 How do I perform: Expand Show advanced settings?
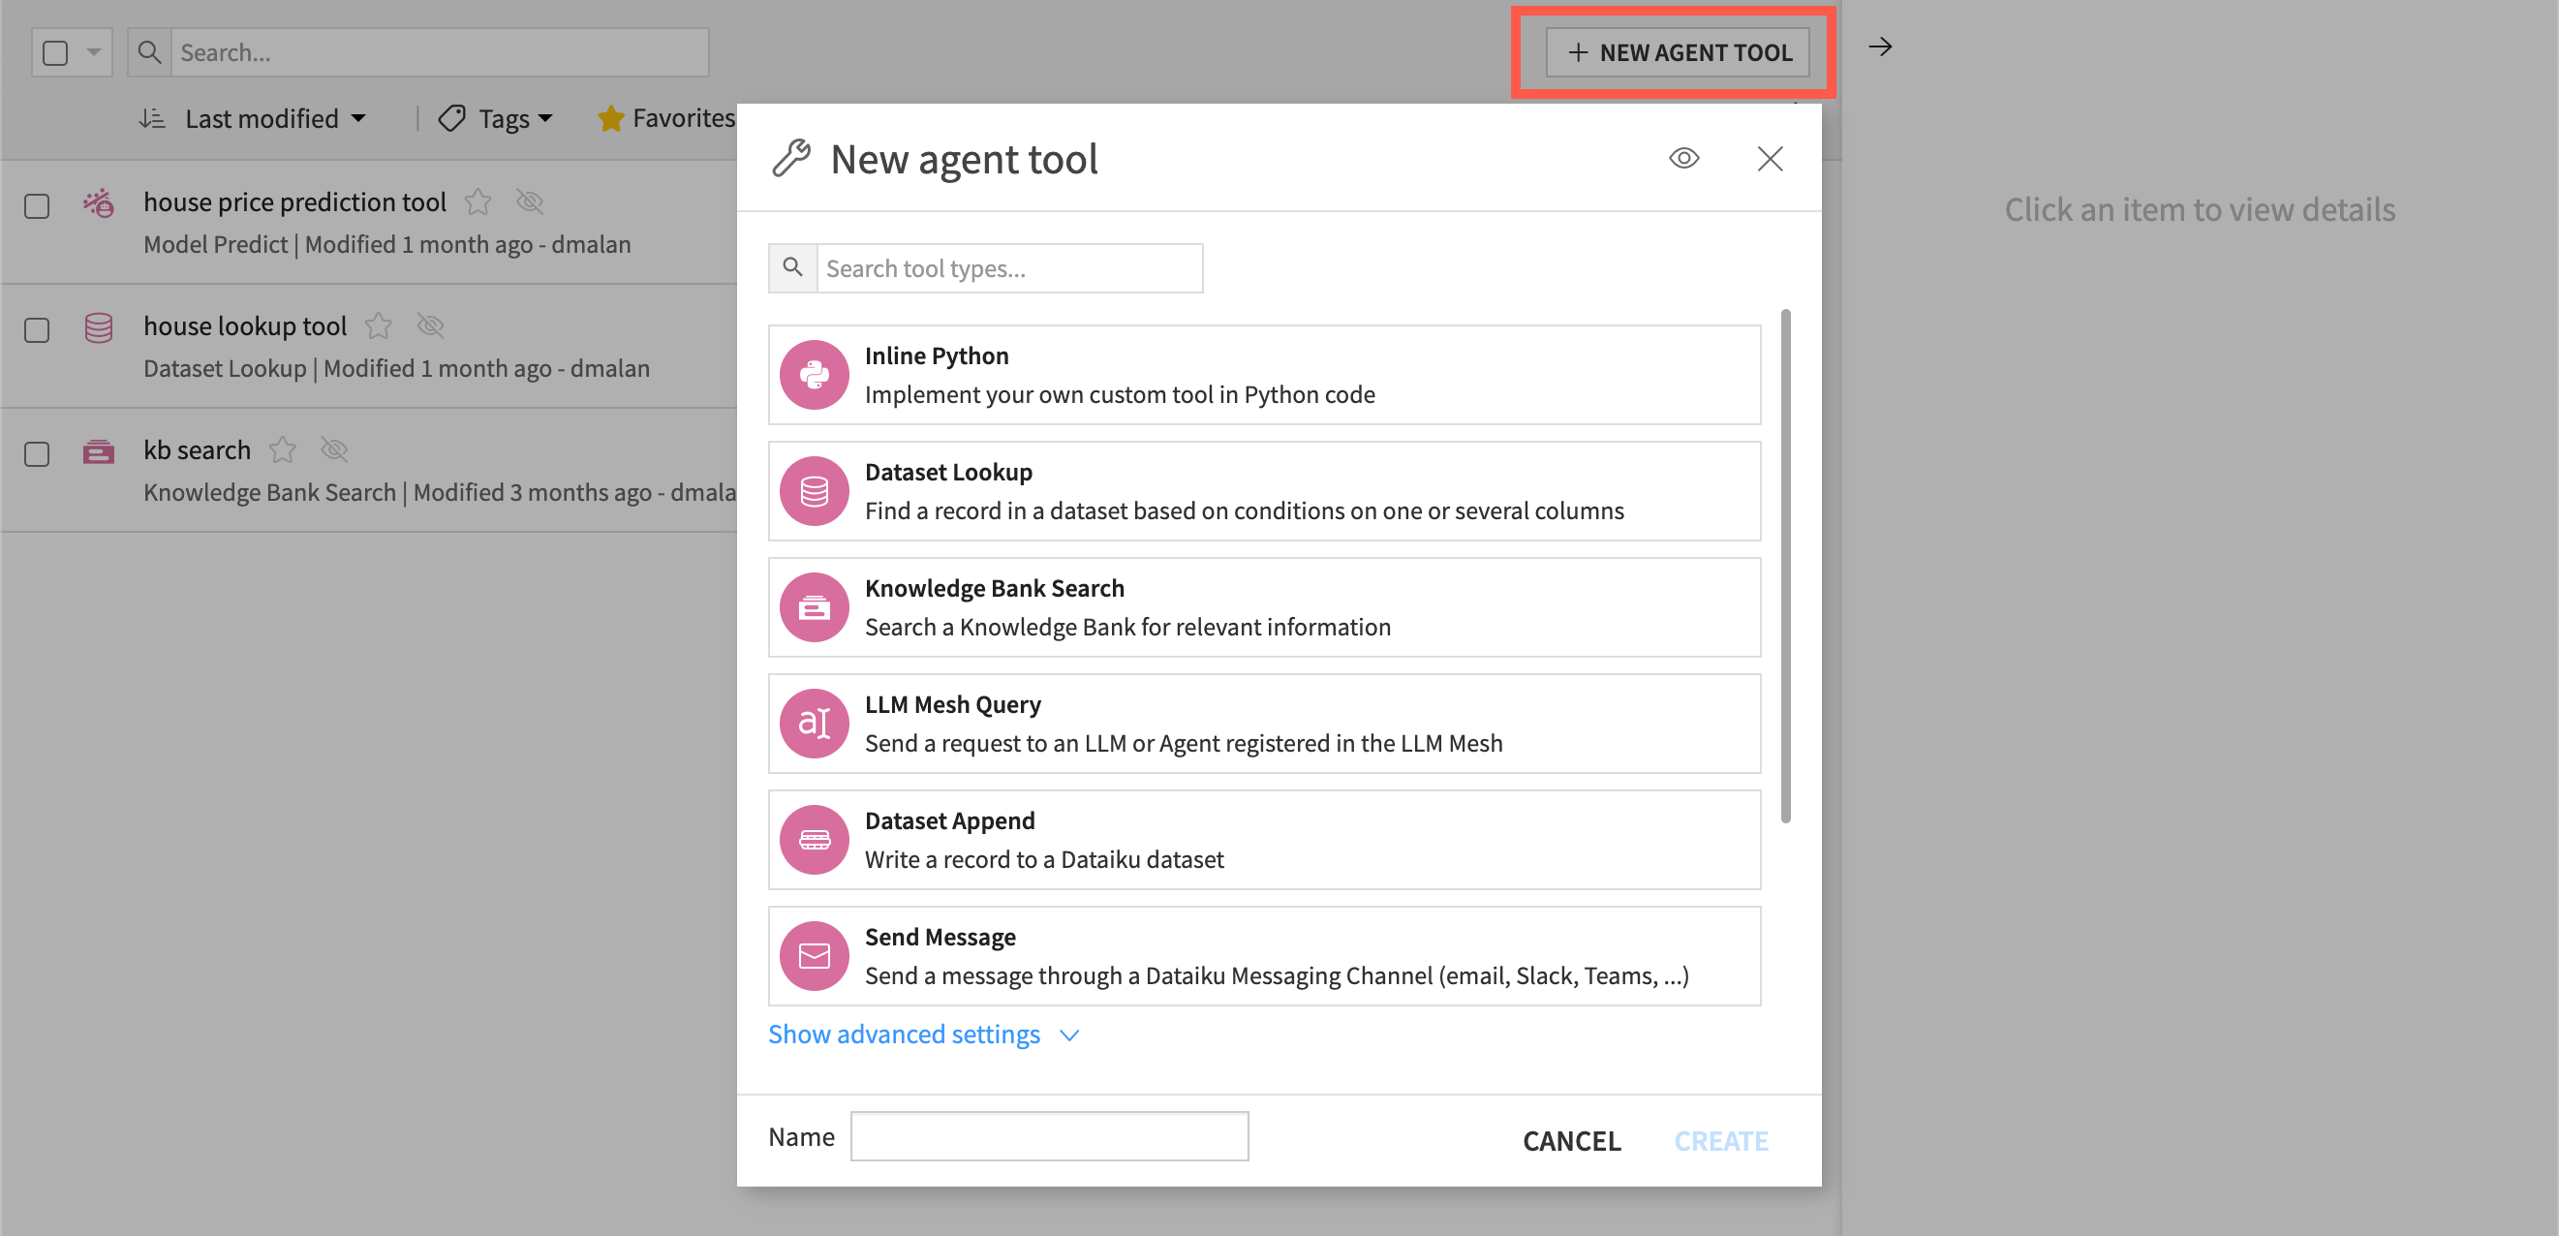tap(924, 1035)
